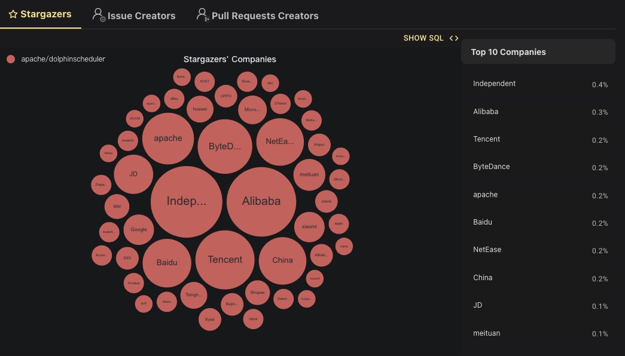The width and height of the screenshot is (625, 356).
Task: Select the xiaomi bubble in the chart
Action: 309,226
